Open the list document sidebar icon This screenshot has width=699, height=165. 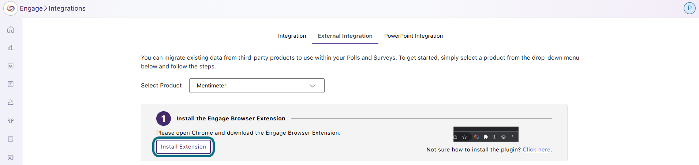pyautogui.click(x=11, y=139)
